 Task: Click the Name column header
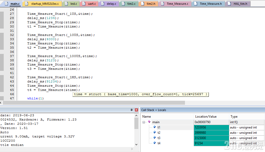click(167, 116)
